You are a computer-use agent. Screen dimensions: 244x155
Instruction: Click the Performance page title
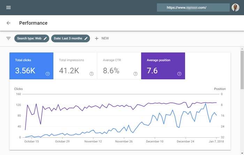point(33,23)
